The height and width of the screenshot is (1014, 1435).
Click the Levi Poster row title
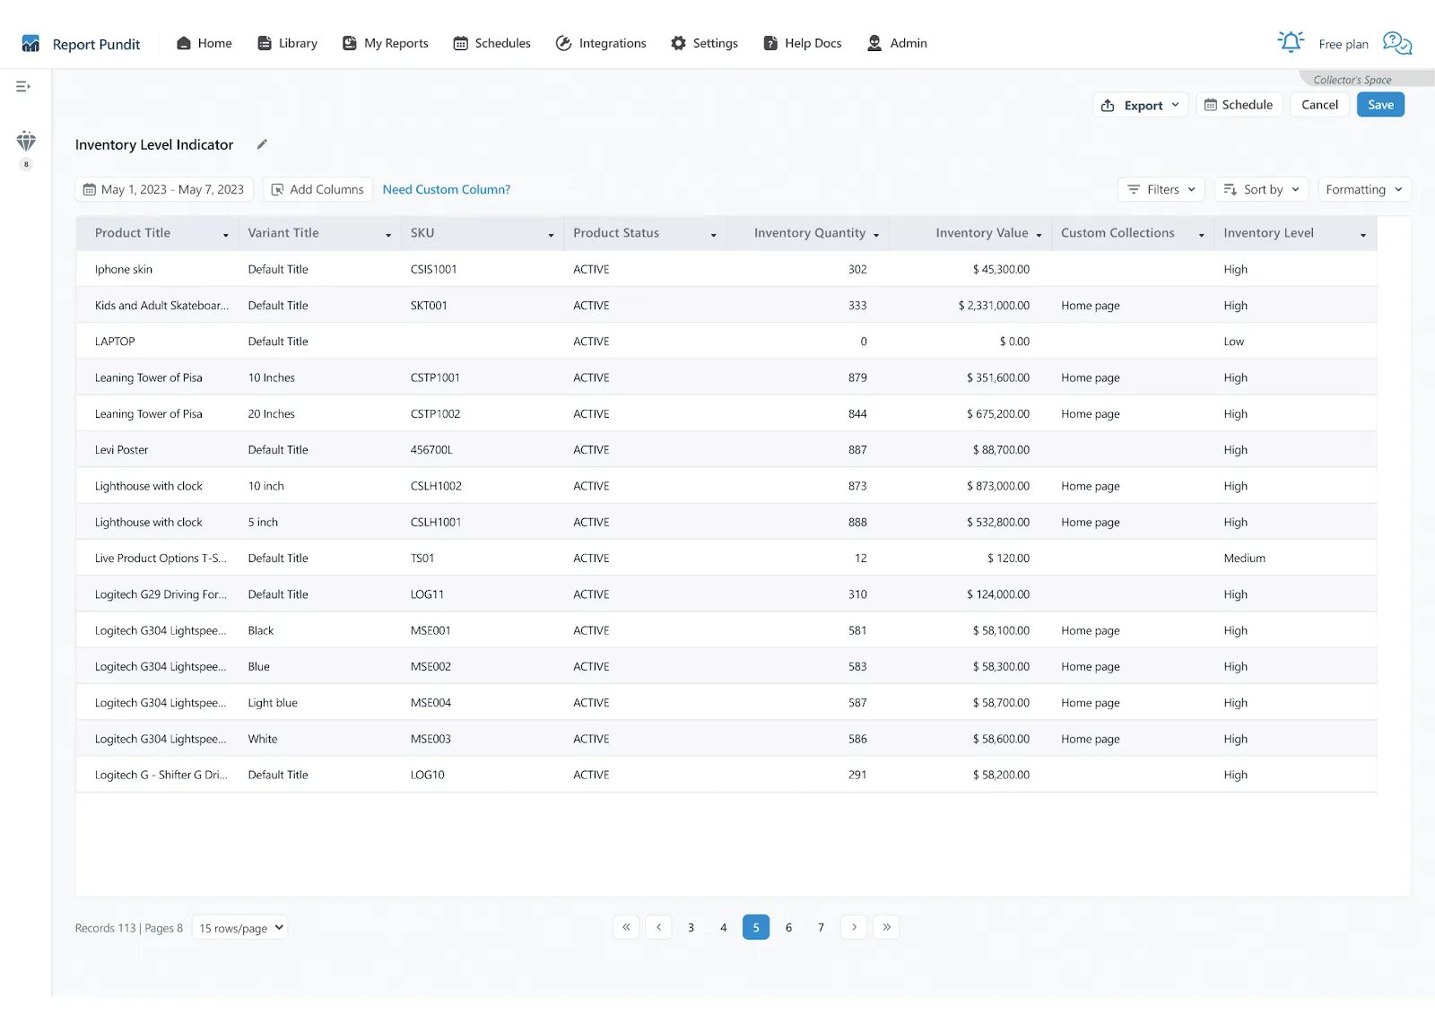pyautogui.click(x=122, y=450)
